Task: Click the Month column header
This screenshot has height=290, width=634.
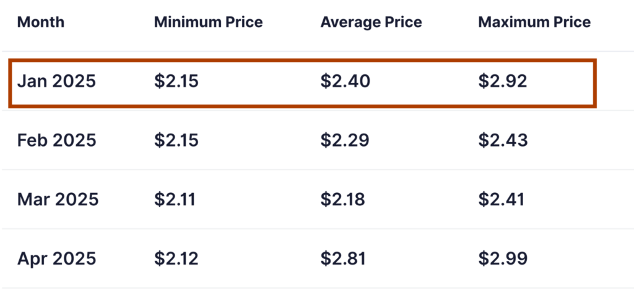Action: [x=40, y=22]
